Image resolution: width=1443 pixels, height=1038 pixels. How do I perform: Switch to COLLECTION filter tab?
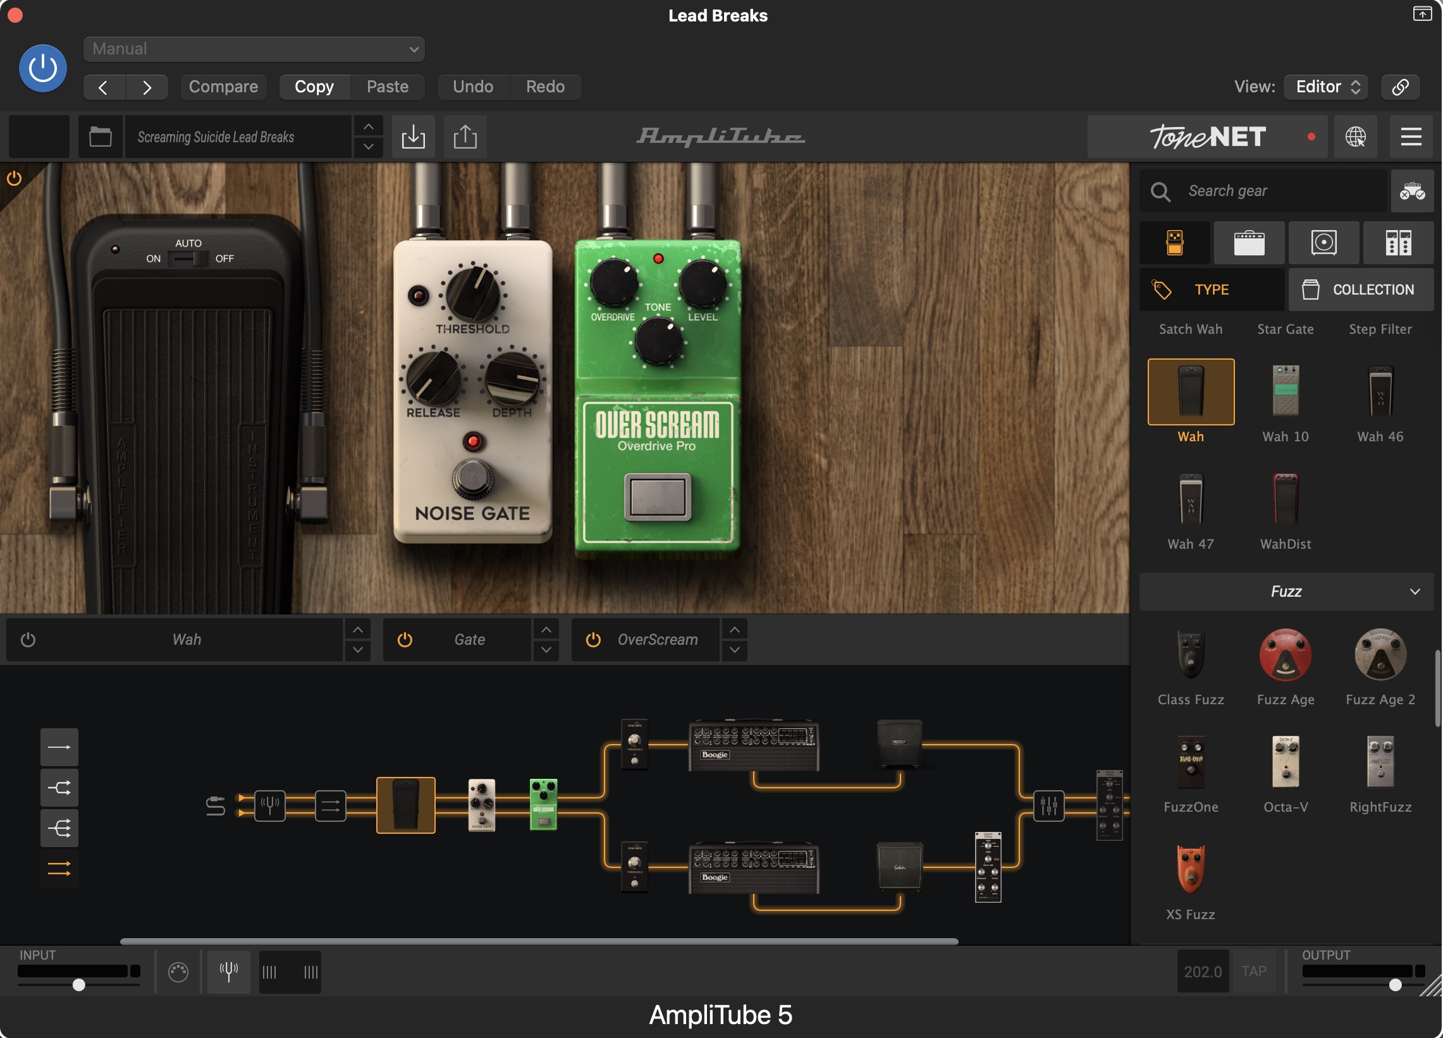coord(1361,290)
